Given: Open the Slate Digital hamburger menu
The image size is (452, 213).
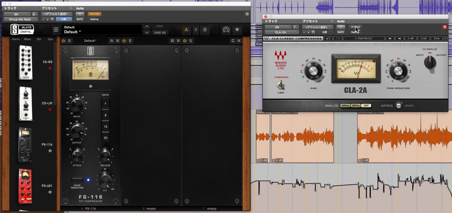Looking at the screenshot, I should tap(56, 30).
